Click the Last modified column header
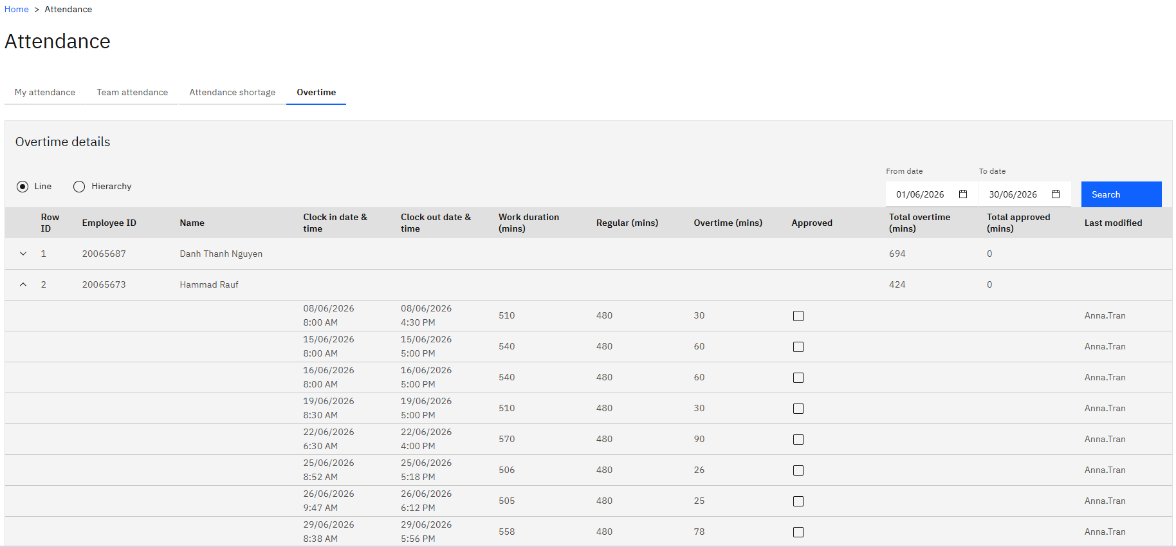The image size is (1176, 547). click(x=1114, y=223)
